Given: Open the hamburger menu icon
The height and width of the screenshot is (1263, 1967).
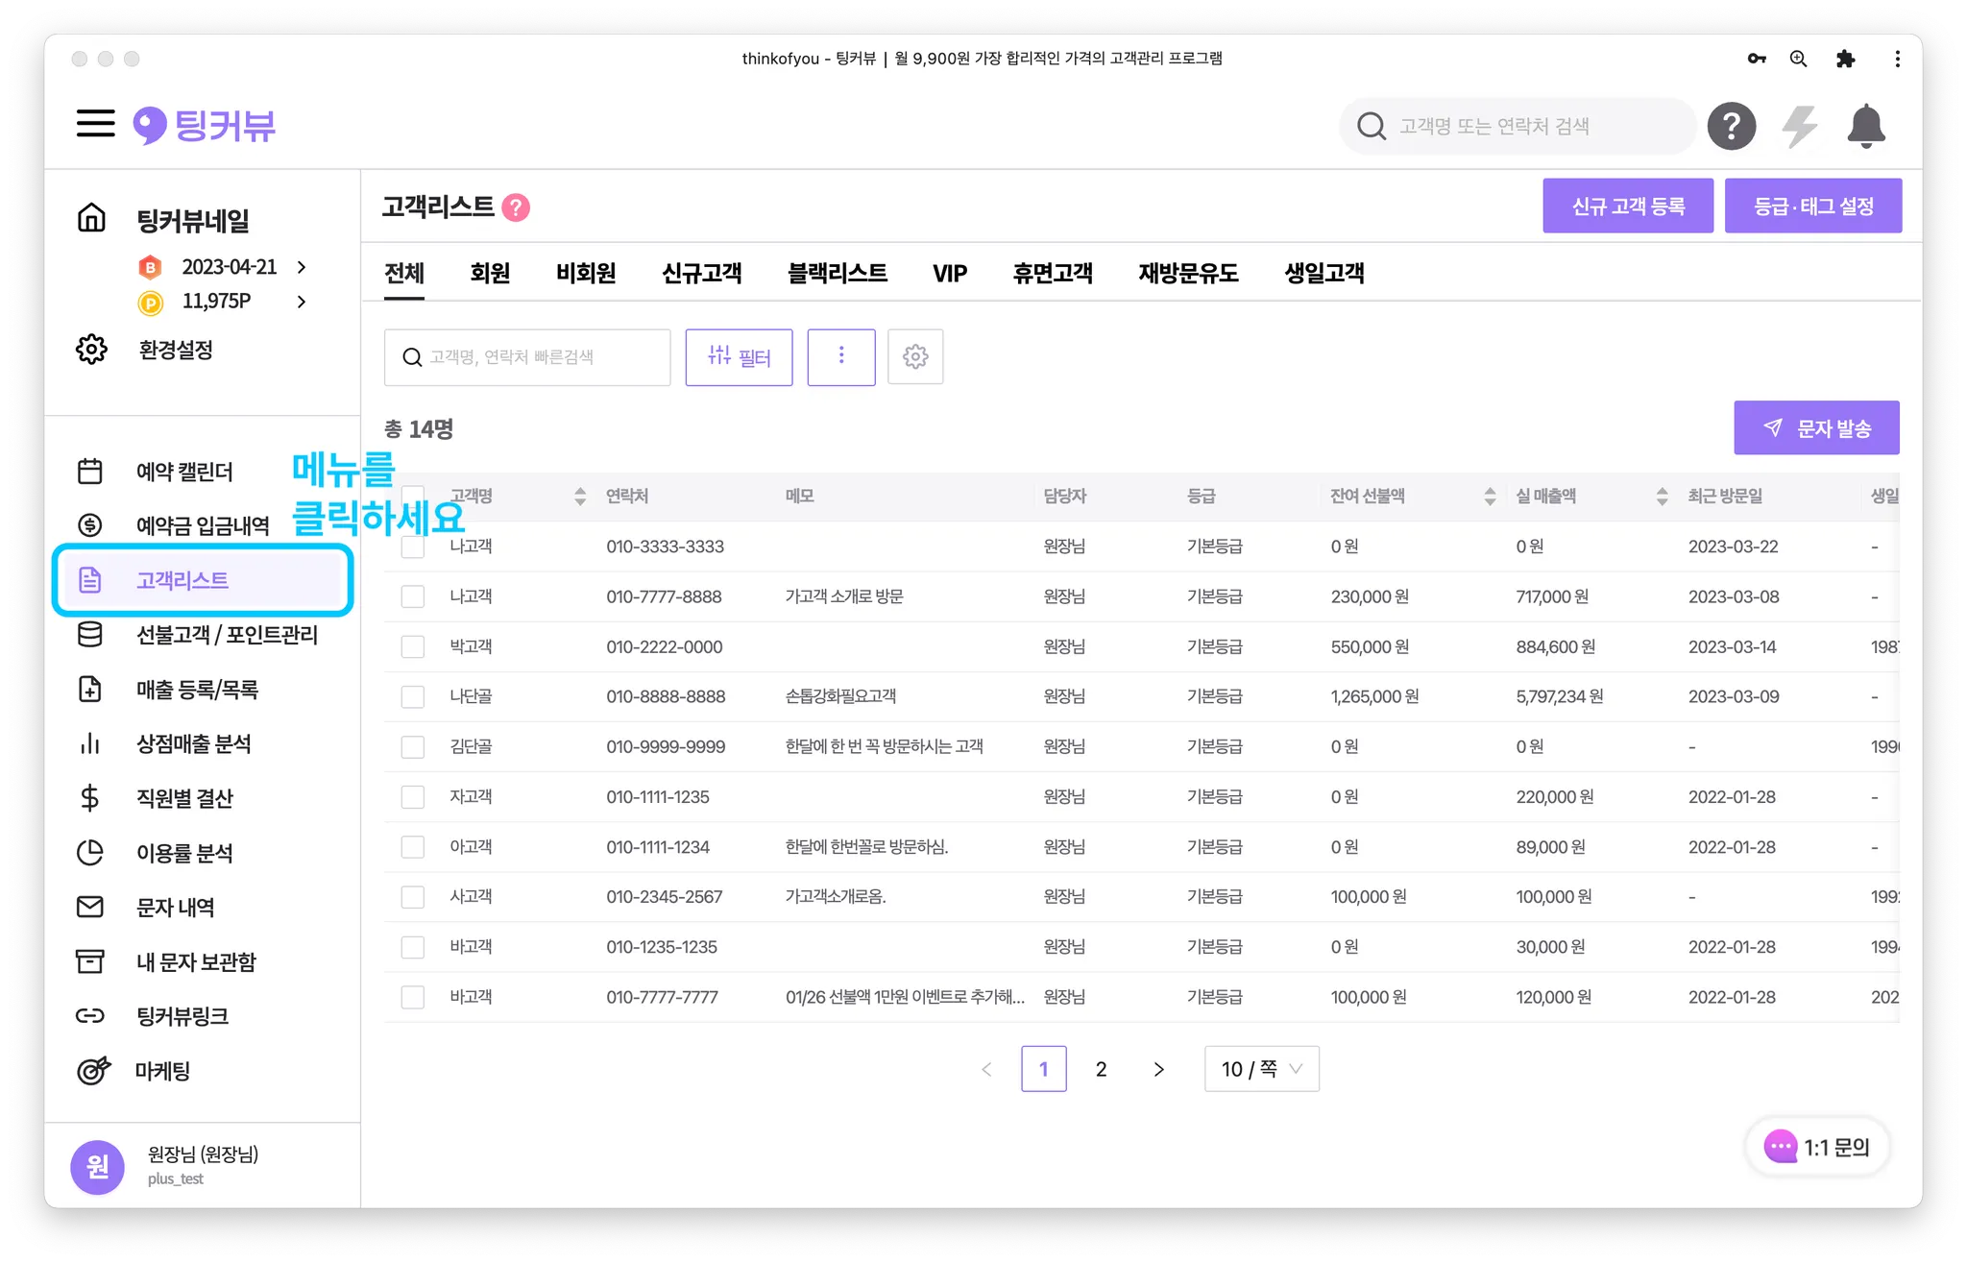Looking at the screenshot, I should coord(95,124).
